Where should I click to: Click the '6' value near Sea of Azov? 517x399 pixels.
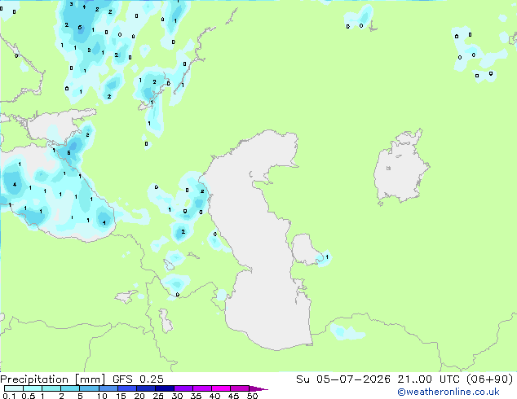(x=68, y=153)
